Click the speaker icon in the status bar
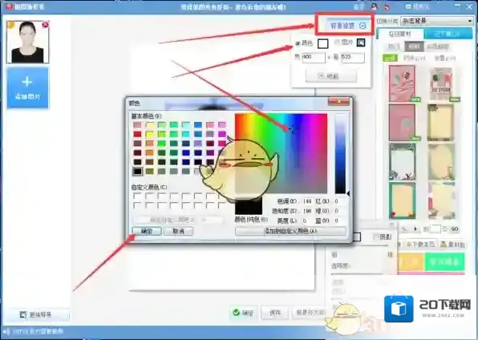This screenshot has width=478, height=340. point(6,331)
